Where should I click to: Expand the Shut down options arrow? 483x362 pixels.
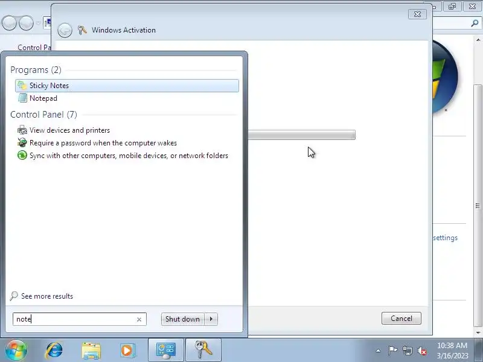pyautogui.click(x=211, y=319)
